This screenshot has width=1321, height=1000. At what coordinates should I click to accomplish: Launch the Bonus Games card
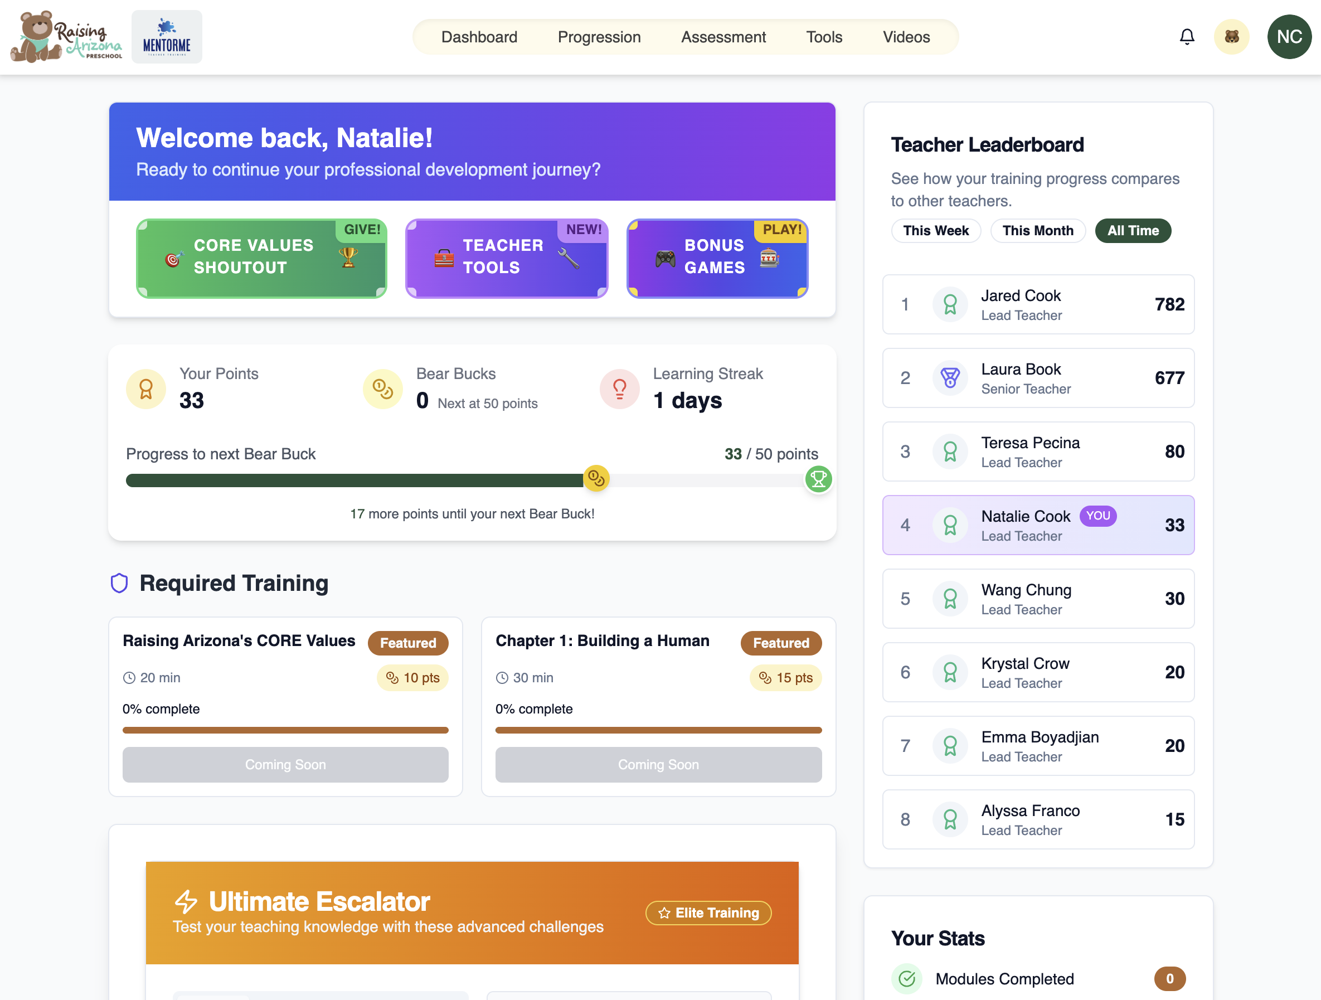pos(717,258)
